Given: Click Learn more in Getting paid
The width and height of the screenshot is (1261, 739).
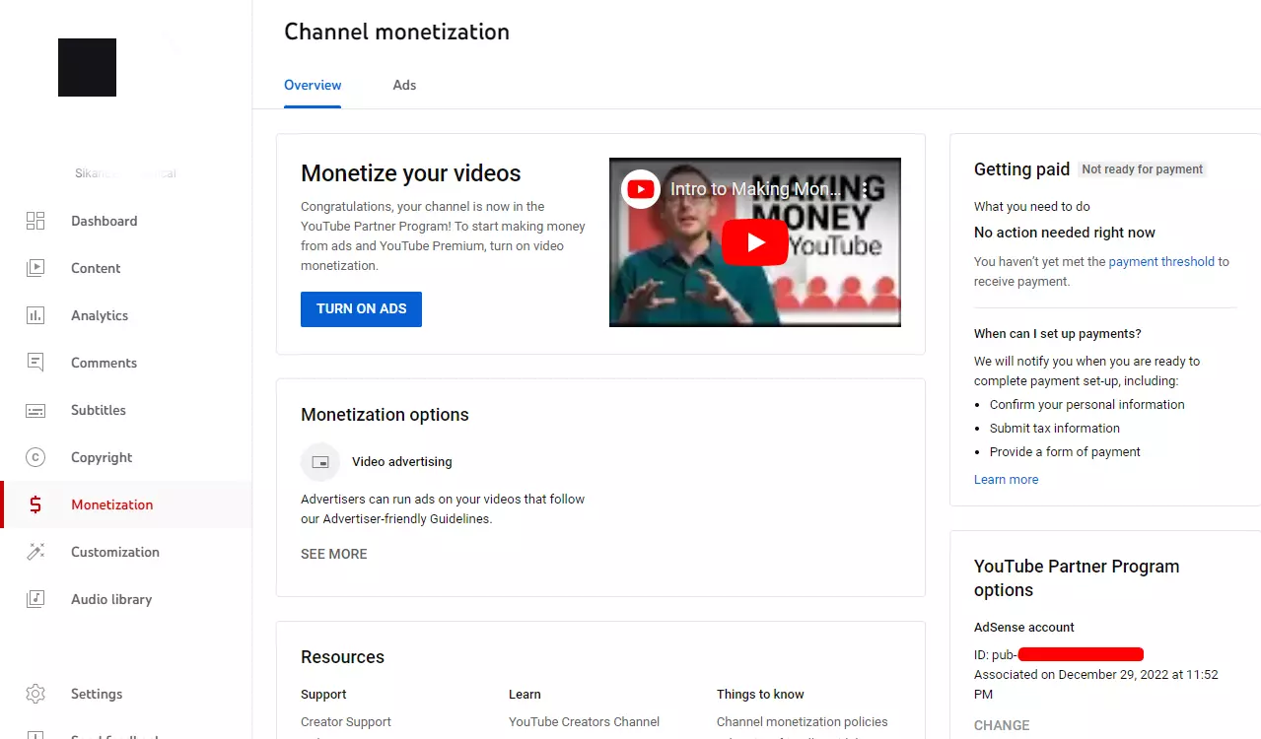Looking at the screenshot, I should point(1006,480).
